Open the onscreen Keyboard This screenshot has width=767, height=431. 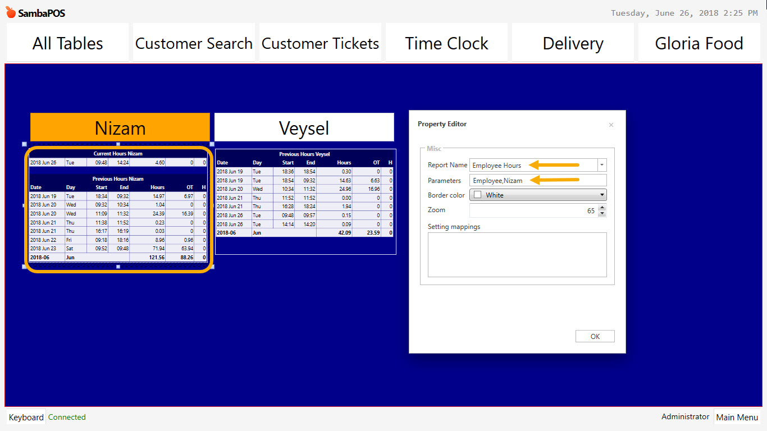pyautogui.click(x=26, y=417)
